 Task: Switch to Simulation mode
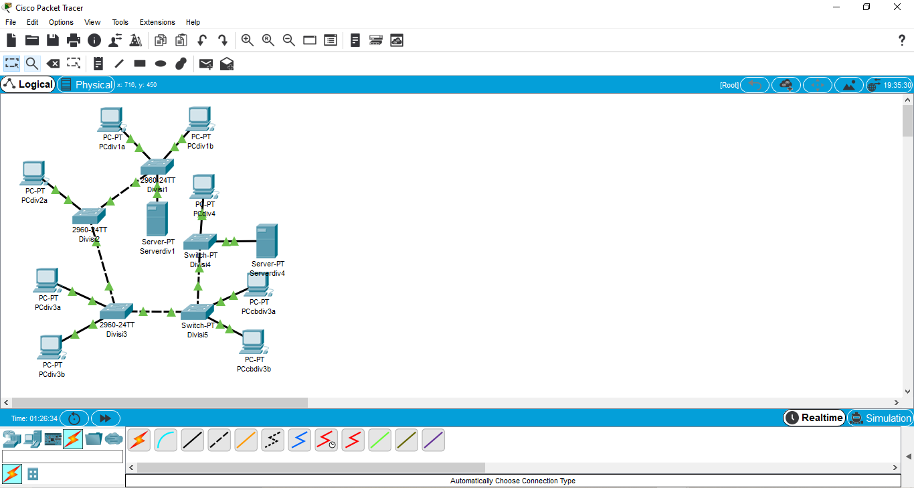coord(880,418)
